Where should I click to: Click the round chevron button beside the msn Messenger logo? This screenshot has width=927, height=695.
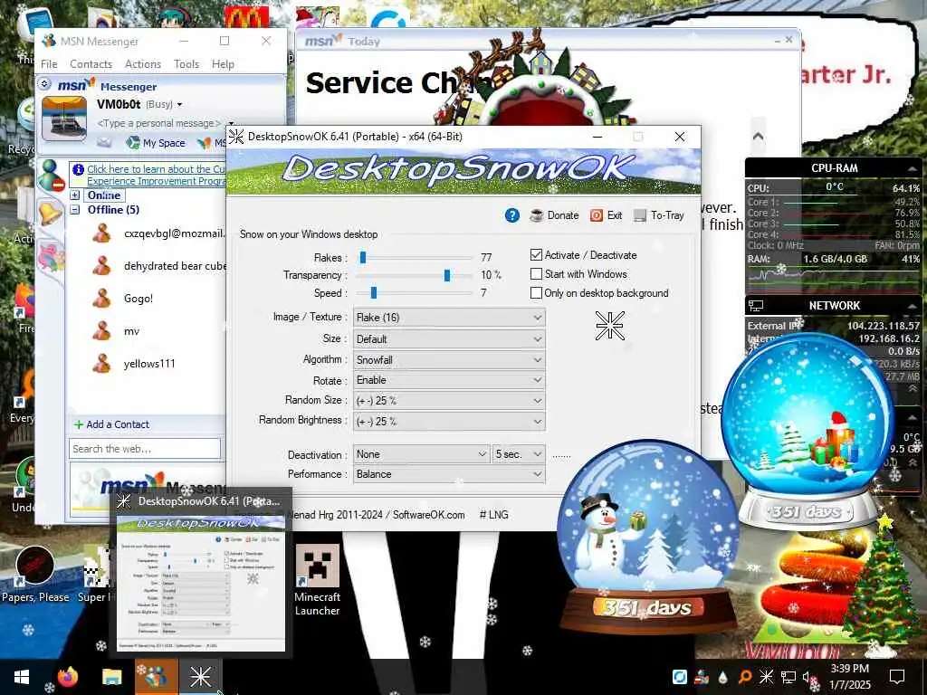pos(44,84)
